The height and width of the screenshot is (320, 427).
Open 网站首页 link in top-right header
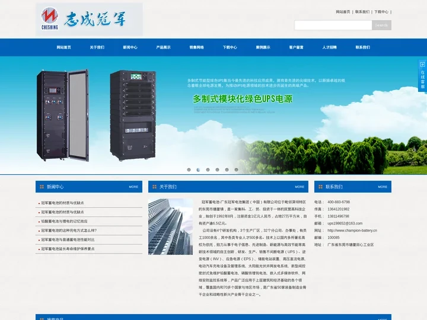[x=343, y=12]
